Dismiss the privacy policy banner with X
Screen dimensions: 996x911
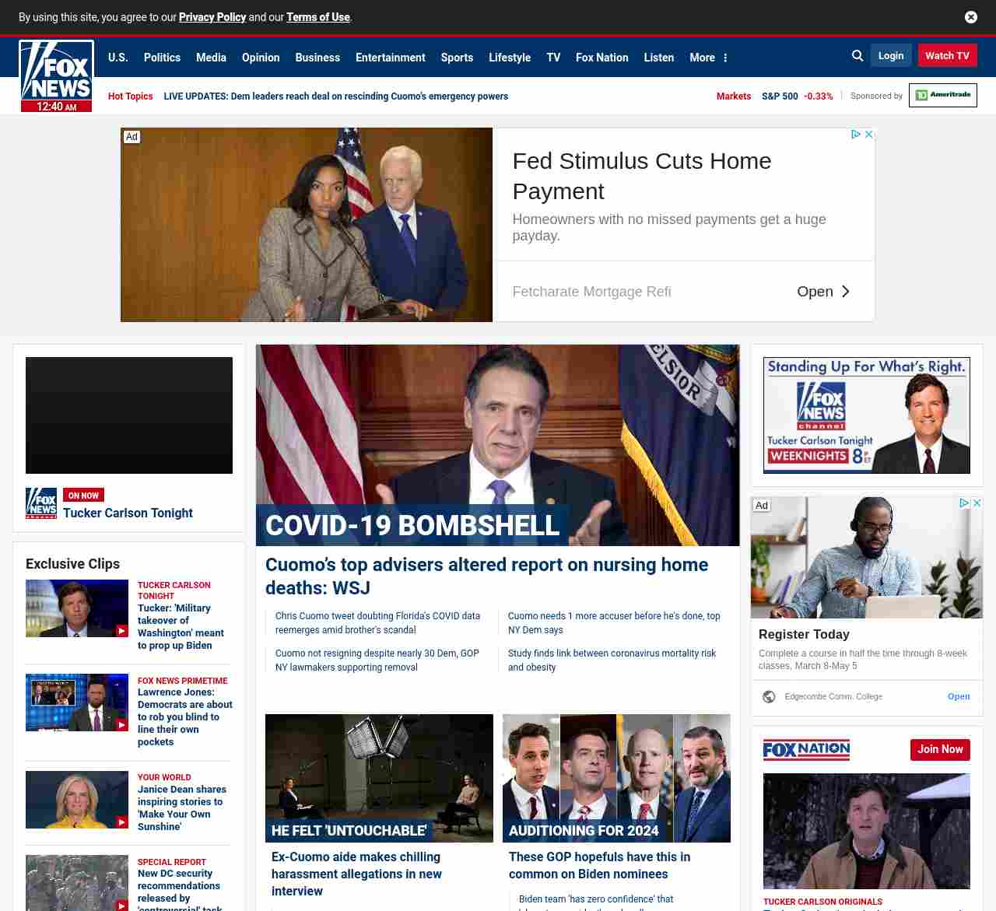point(971,17)
